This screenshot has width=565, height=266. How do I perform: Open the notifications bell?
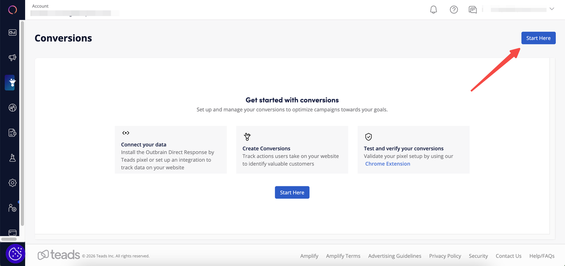click(x=433, y=10)
